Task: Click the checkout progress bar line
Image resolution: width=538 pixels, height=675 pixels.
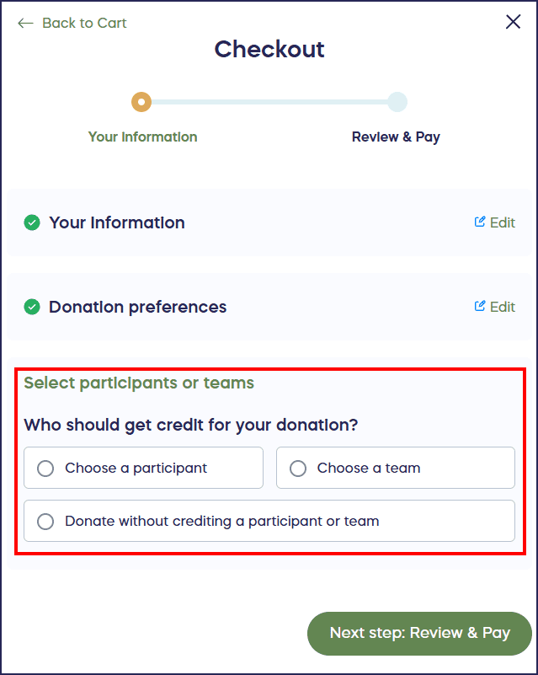Action: 269,102
